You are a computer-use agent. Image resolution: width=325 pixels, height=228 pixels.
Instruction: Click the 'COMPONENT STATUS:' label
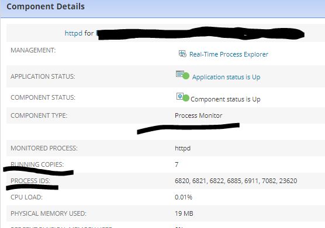pyautogui.click(x=43, y=97)
